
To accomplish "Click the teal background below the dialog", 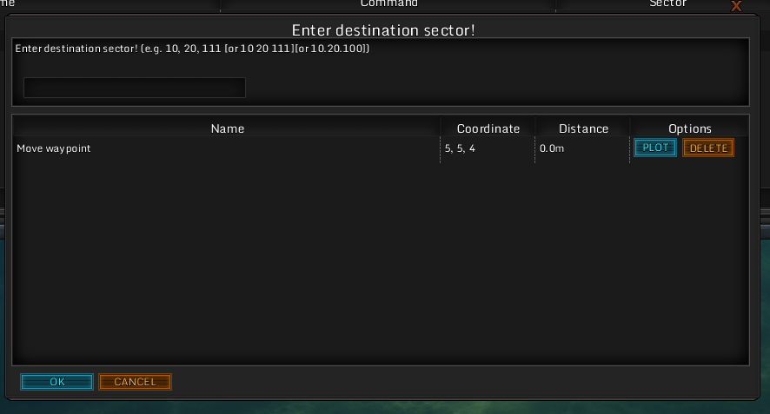I will 385,408.
